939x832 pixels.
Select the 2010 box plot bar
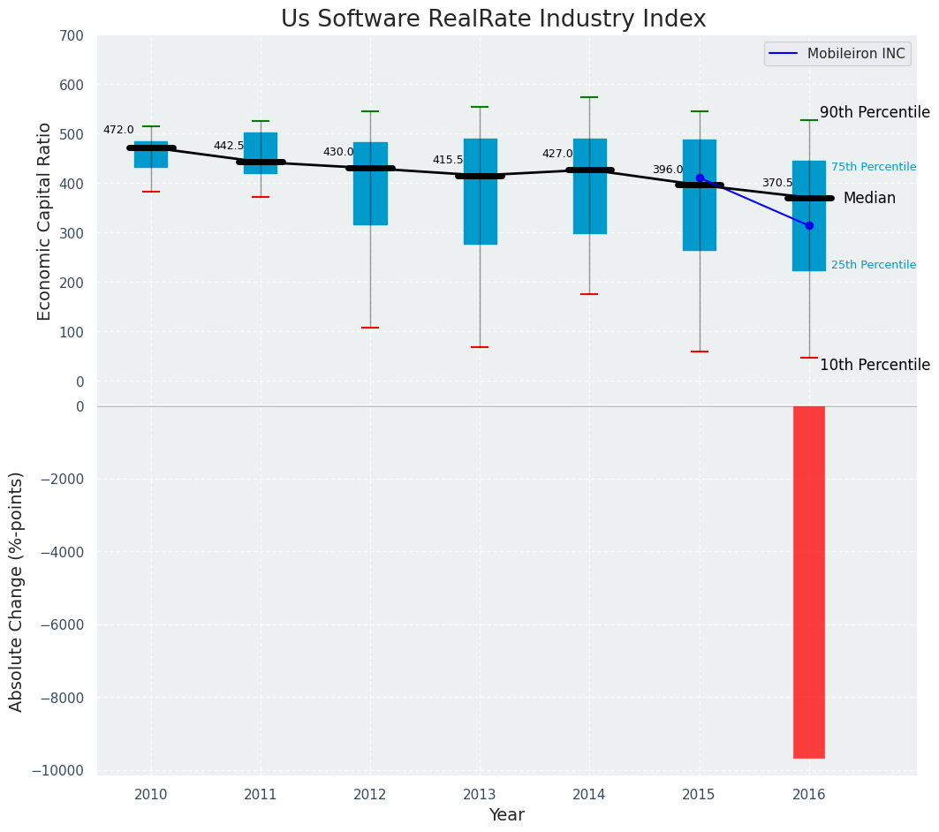coord(151,155)
